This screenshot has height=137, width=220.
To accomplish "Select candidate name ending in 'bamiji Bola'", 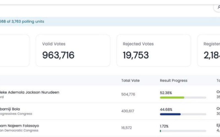I will click(10, 109).
